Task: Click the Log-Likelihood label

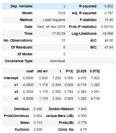Action: (84, 34)
